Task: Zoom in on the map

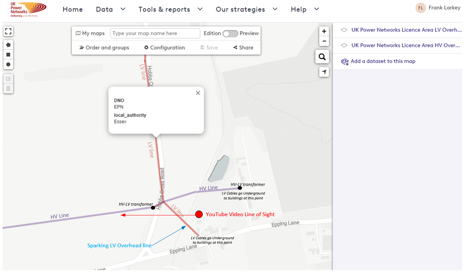Action: pos(324,31)
